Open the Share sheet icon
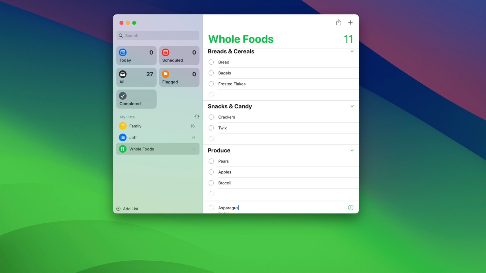The height and width of the screenshot is (273, 486). [339, 22]
